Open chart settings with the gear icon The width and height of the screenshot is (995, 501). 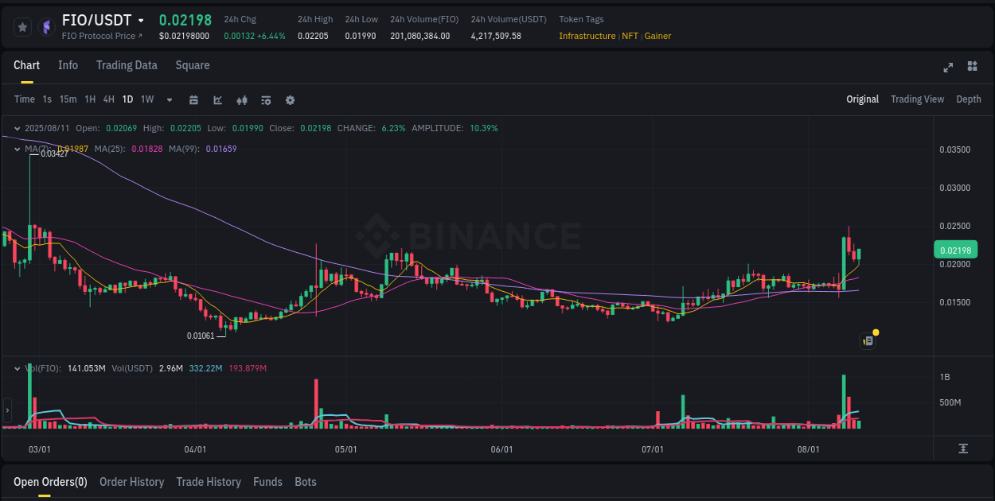click(x=290, y=99)
